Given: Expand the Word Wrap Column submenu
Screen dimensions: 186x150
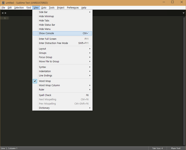Looking at the screenshot, I should pyautogui.click(x=62, y=85).
